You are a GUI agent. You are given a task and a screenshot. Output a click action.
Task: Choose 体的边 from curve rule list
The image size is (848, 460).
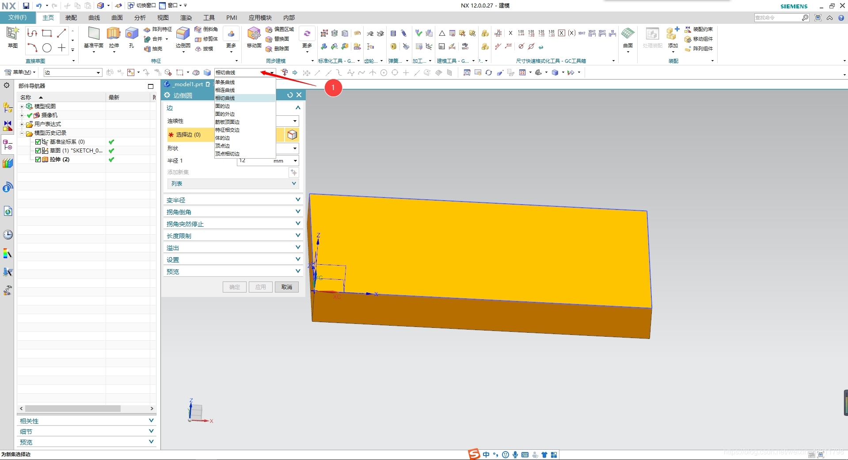[x=245, y=138]
